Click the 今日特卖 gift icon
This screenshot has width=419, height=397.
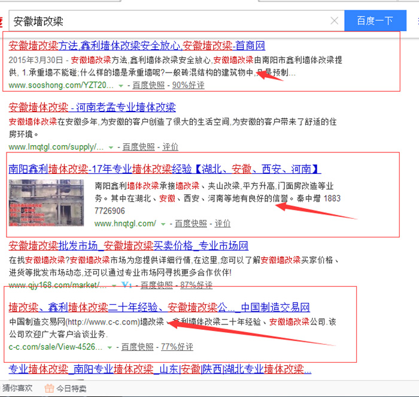click(x=49, y=388)
